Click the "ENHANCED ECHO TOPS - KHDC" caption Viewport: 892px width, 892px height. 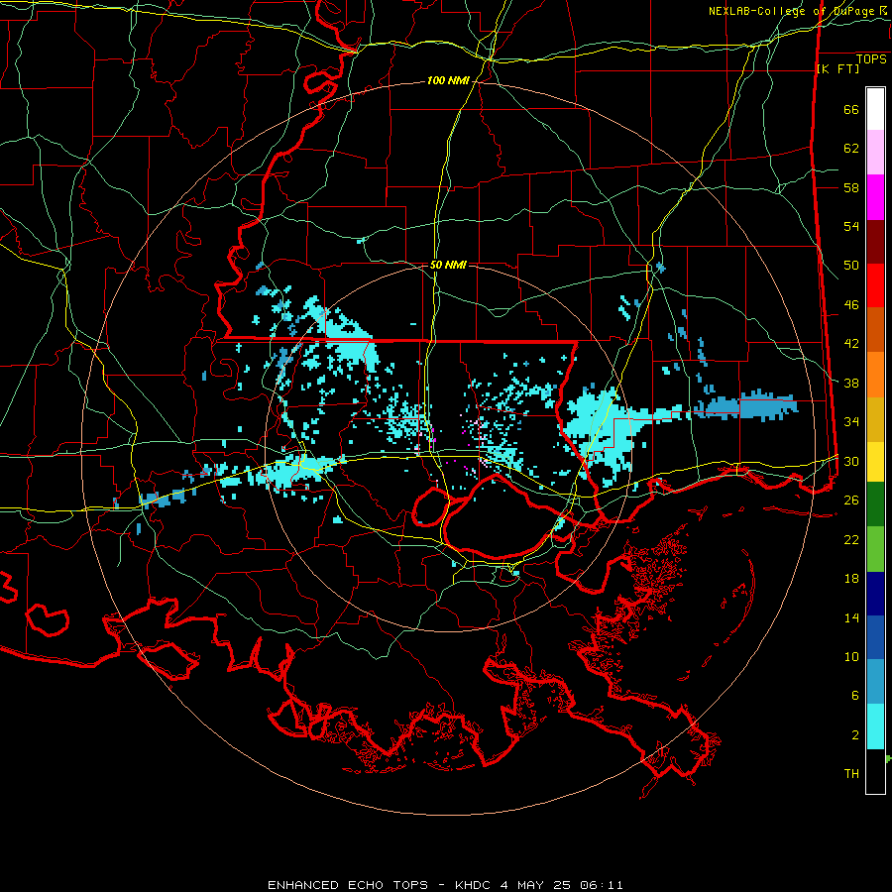click(379, 885)
